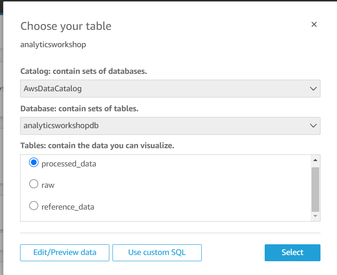
Task: Open the AwsDataCatalog catalog dropdown
Action: coord(170,89)
